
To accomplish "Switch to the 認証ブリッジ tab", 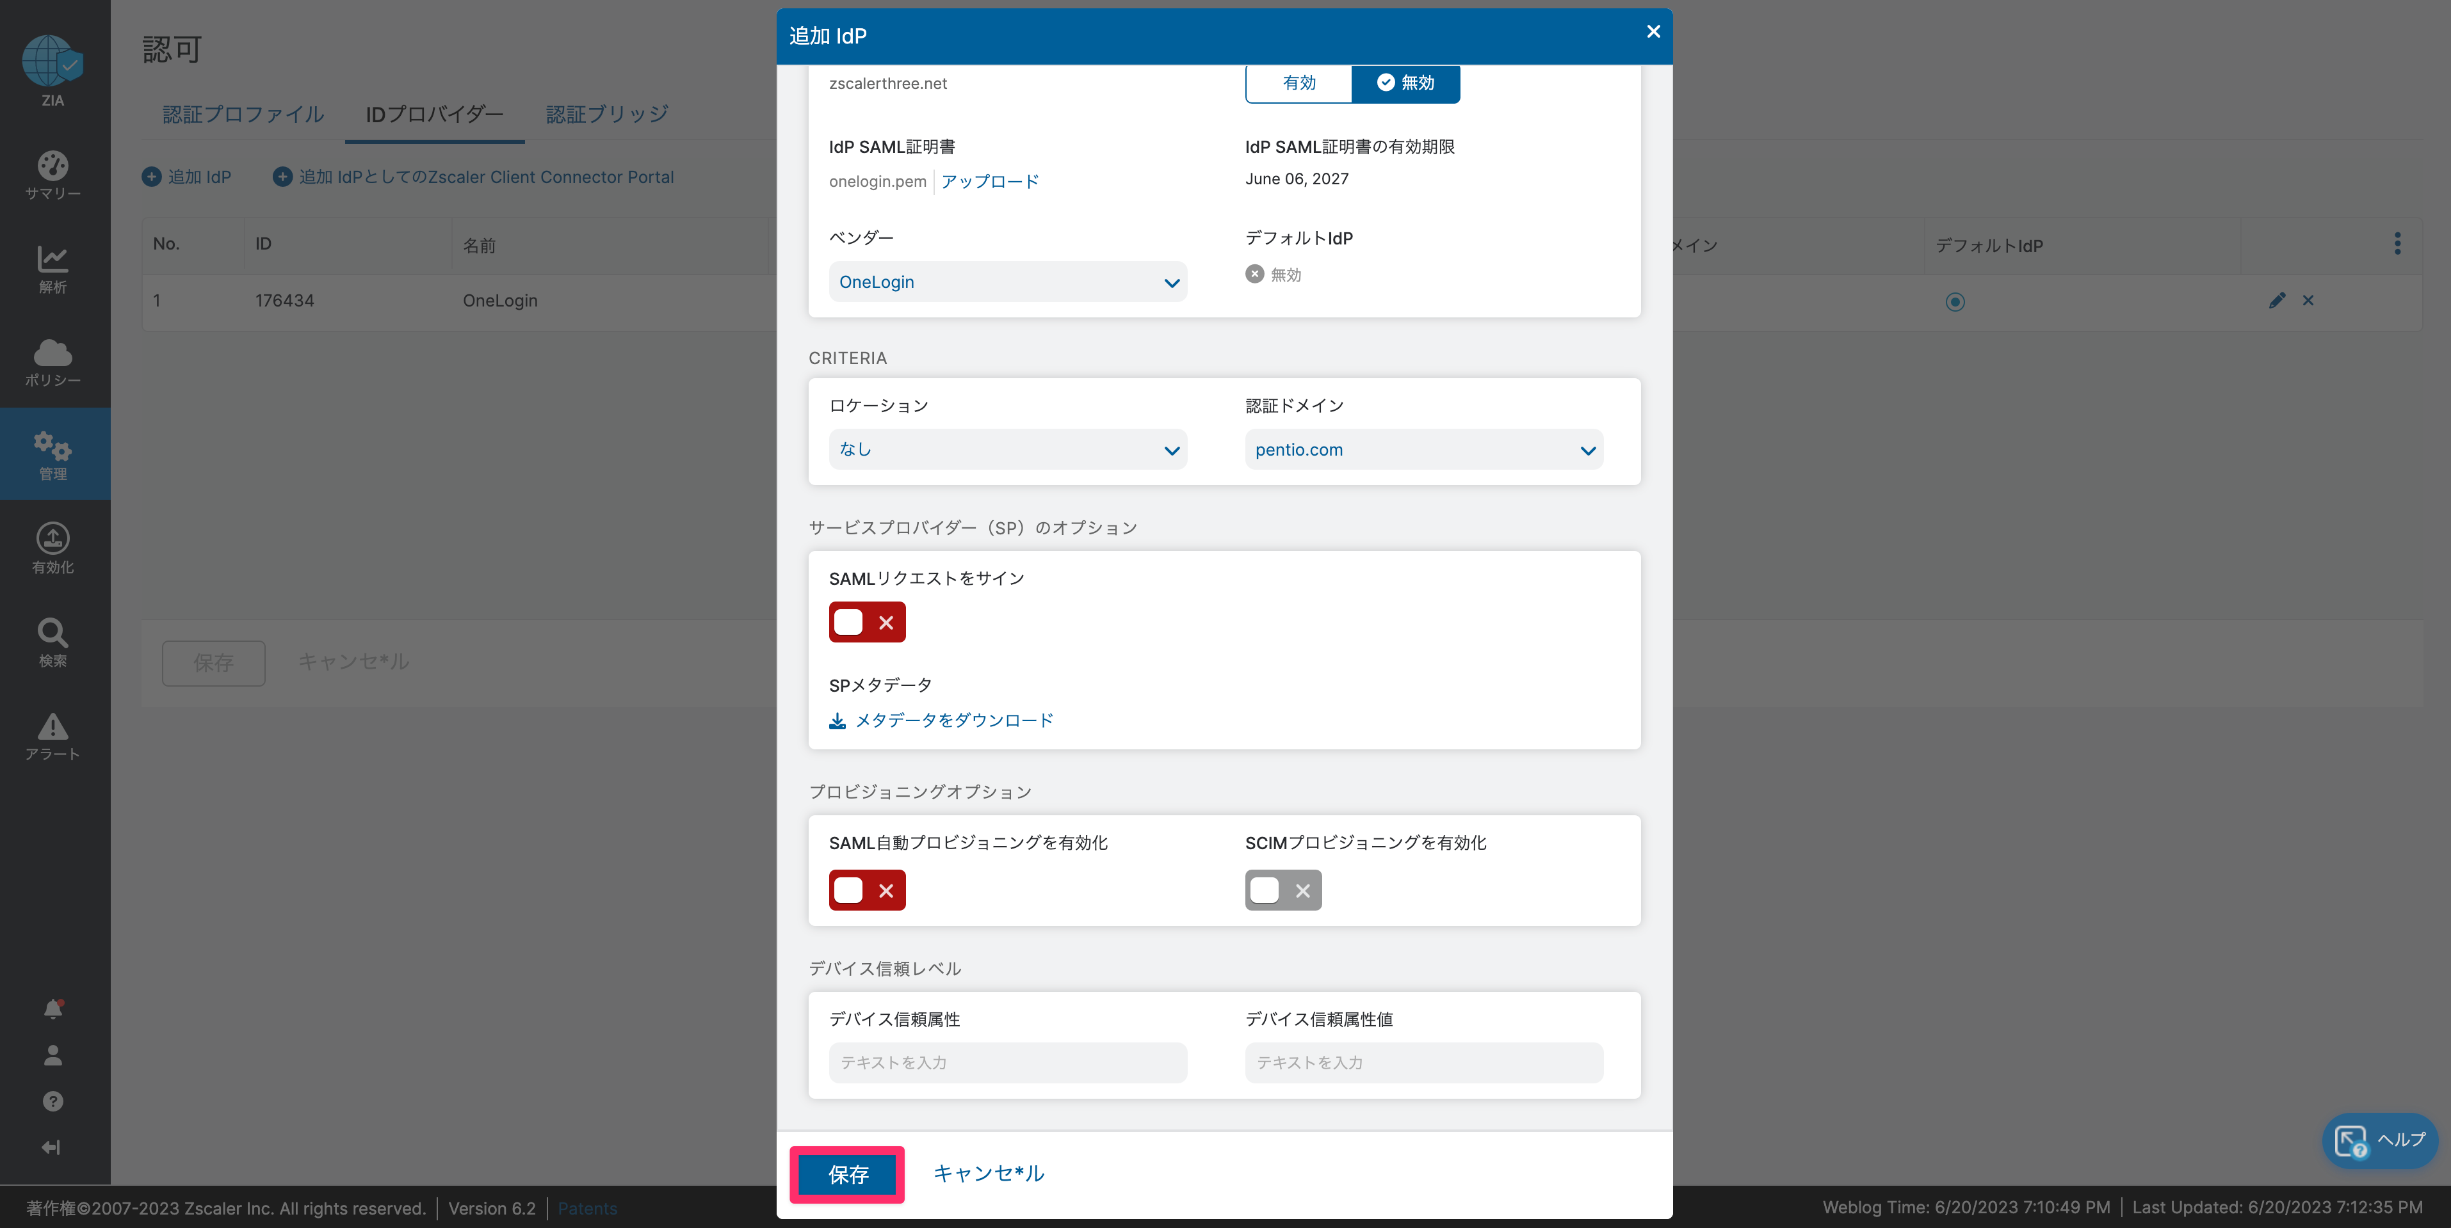I will click(607, 114).
